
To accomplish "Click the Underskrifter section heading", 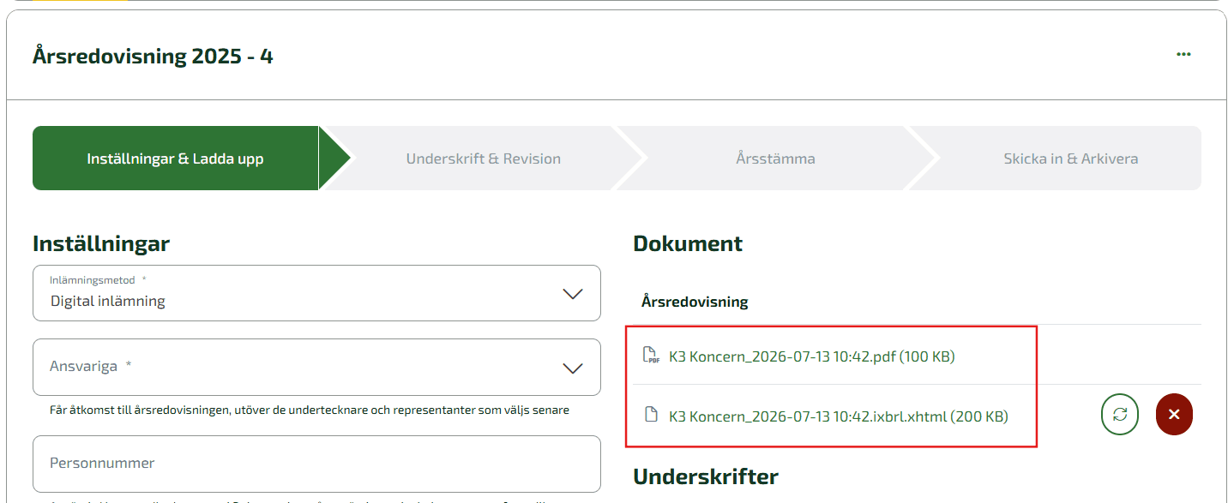I will [x=706, y=476].
